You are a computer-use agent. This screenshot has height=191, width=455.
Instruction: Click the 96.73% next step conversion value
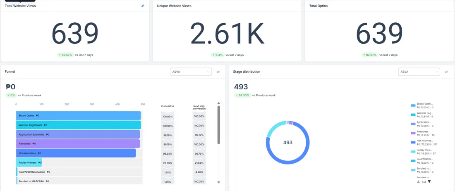pyautogui.click(x=199, y=153)
